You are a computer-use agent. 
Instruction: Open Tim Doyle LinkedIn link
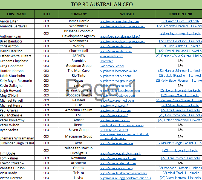pos(180,150)
